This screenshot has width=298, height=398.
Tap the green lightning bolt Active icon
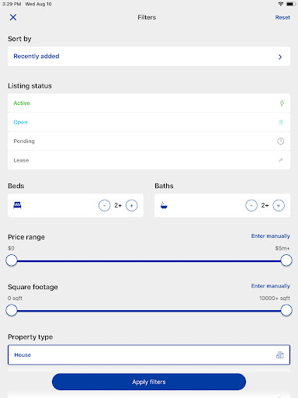[x=282, y=103]
